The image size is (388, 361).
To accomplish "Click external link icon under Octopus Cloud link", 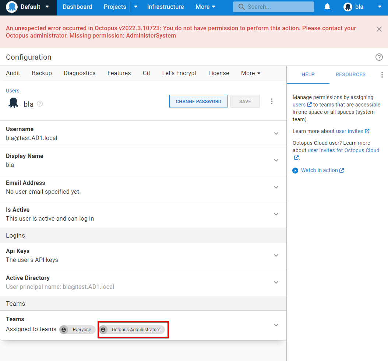I will coord(296,157).
